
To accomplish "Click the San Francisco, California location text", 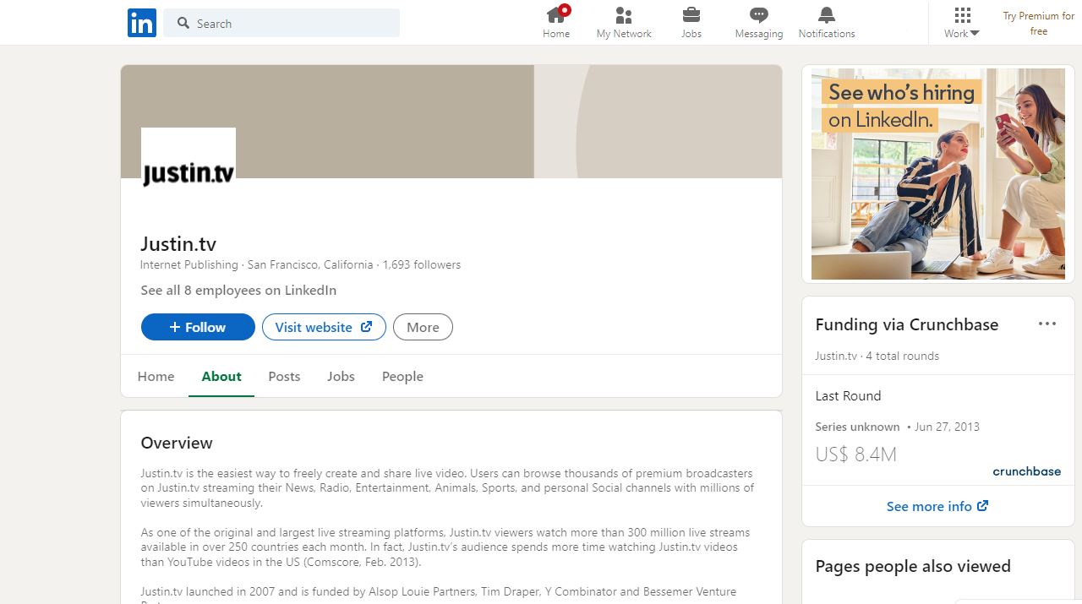I will (310, 264).
